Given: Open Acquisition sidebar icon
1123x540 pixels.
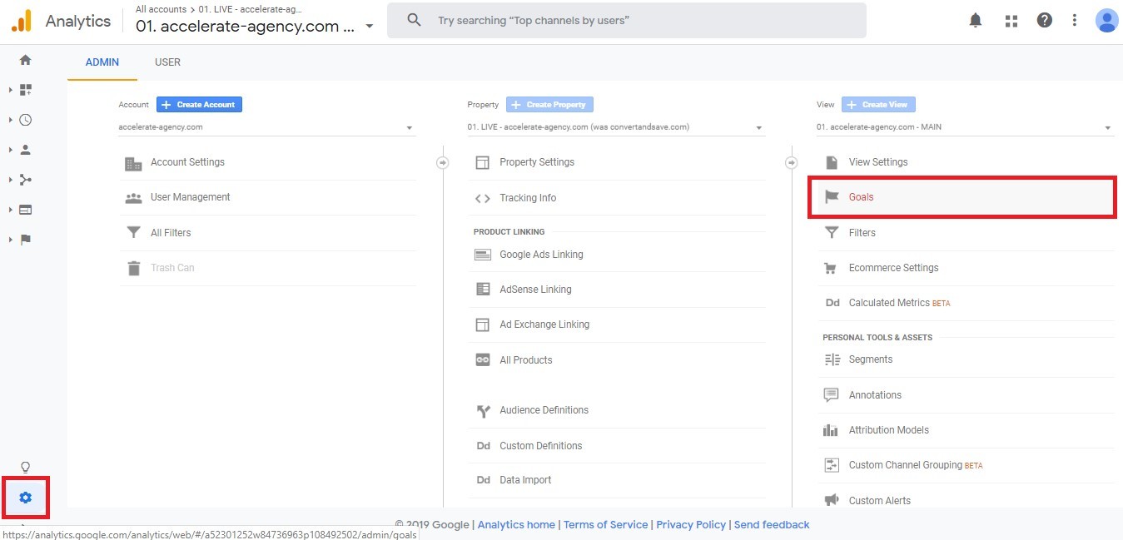Looking at the screenshot, I should click(x=25, y=180).
